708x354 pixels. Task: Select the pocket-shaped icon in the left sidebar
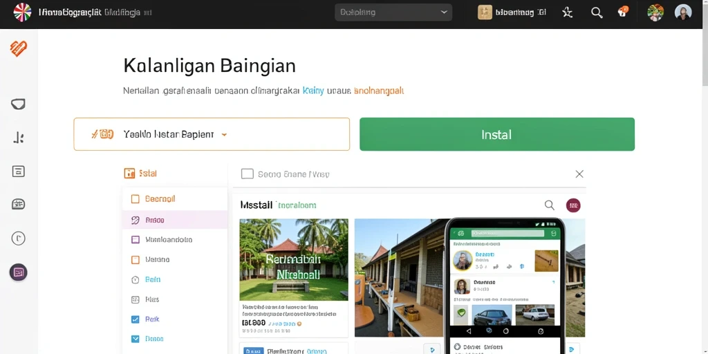[x=18, y=104]
